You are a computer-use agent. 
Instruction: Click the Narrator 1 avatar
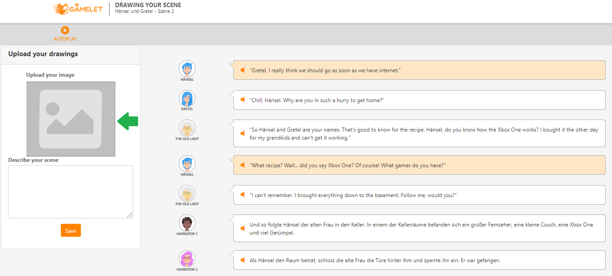(187, 223)
